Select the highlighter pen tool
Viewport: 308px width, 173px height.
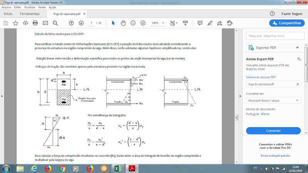pyautogui.click(x=210, y=23)
